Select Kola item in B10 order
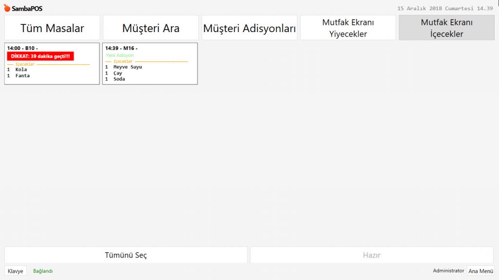499x280 pixels. point(21,70)
